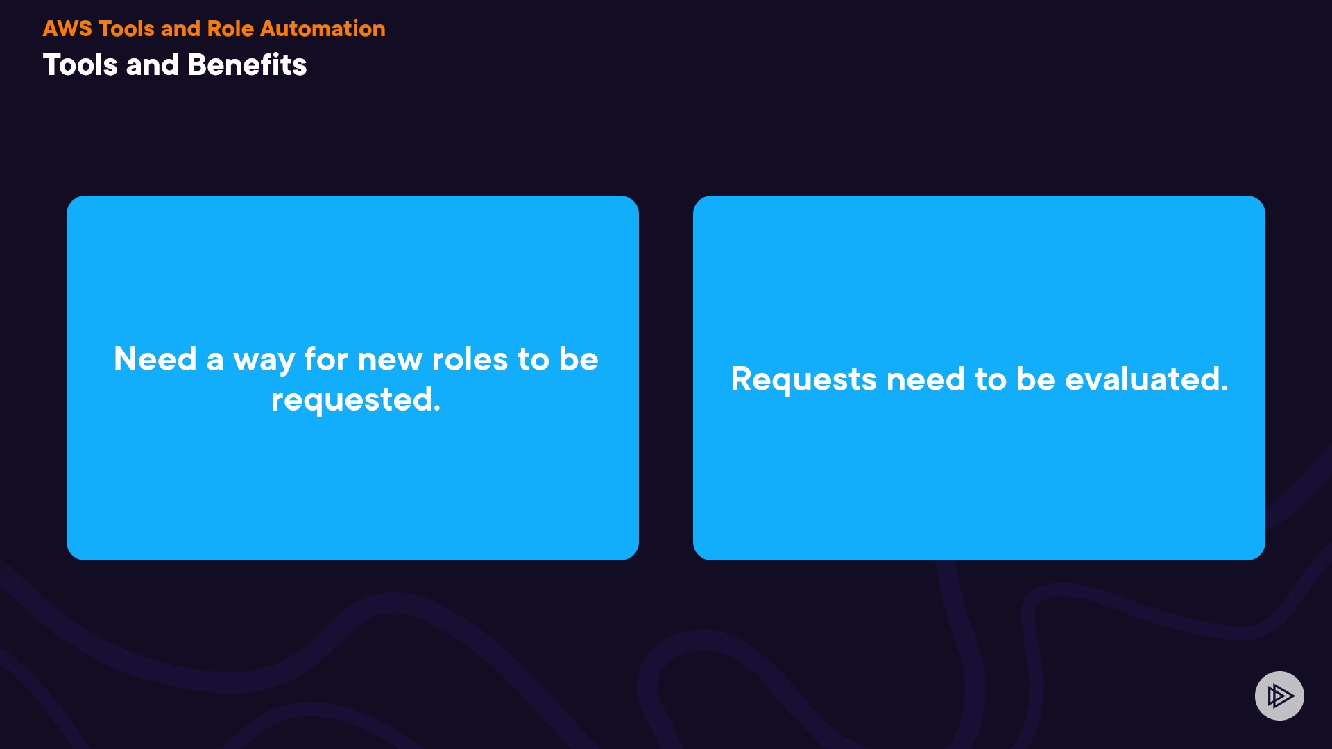Select the 'Need a way for new roles' line
Image resolution: width=1332 pixels, height=749 pixels.
356,359
